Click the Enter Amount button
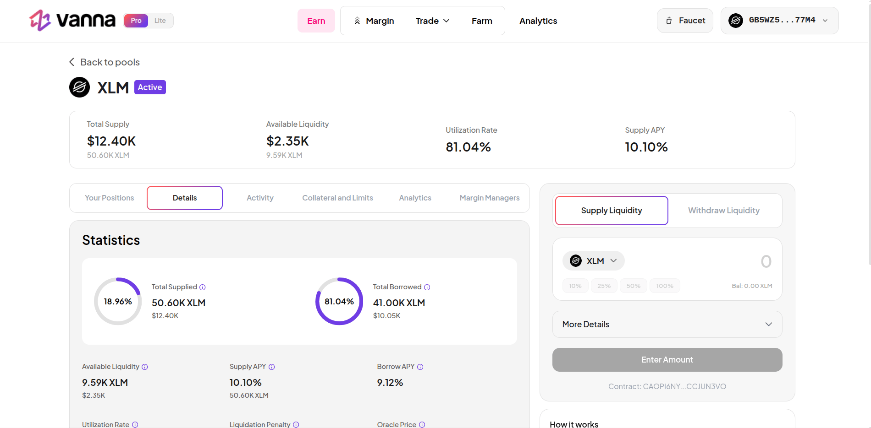 click(x=667, y=360)
